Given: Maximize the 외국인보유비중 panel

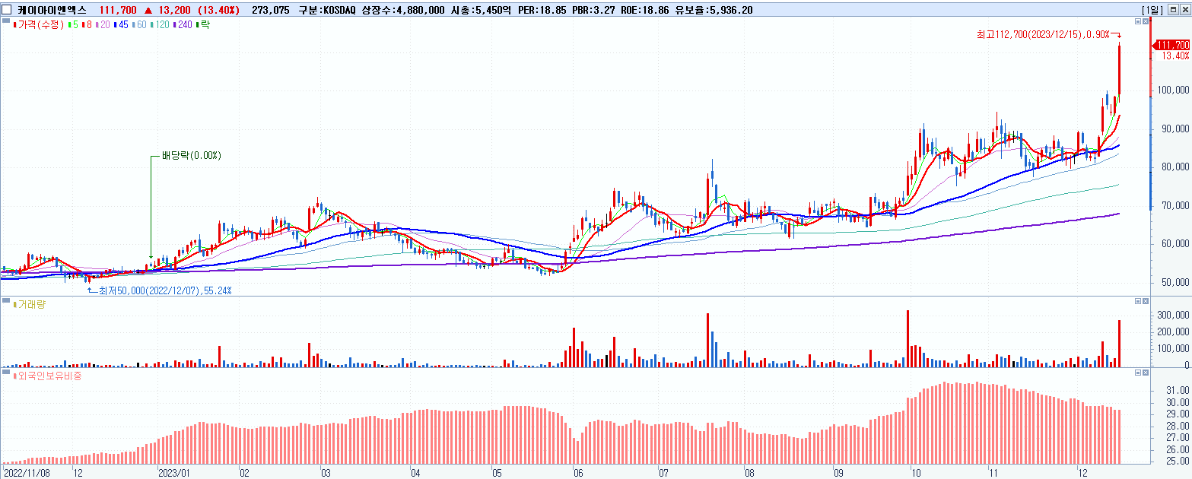Looking at the screenshot, I should click(x=1137, y=373).
